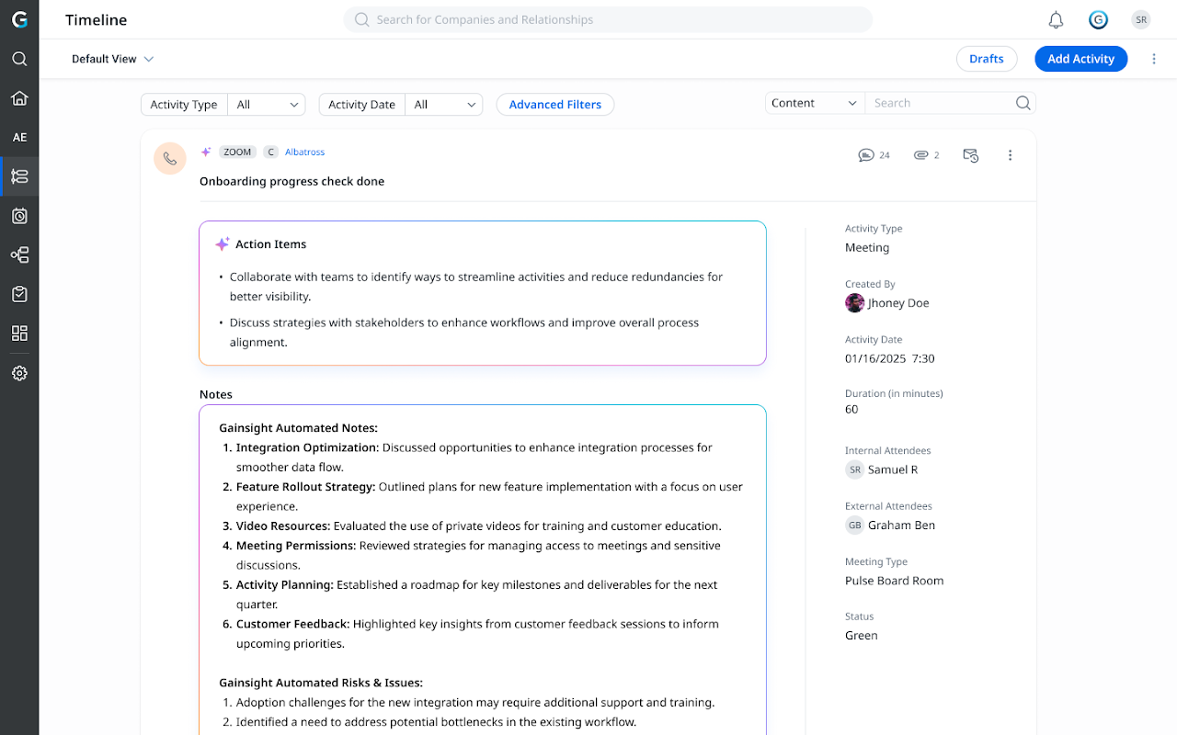The image size is (1177, 735).
Task: Open the activity card's three-dot menu
Action: pos(1010,155)
